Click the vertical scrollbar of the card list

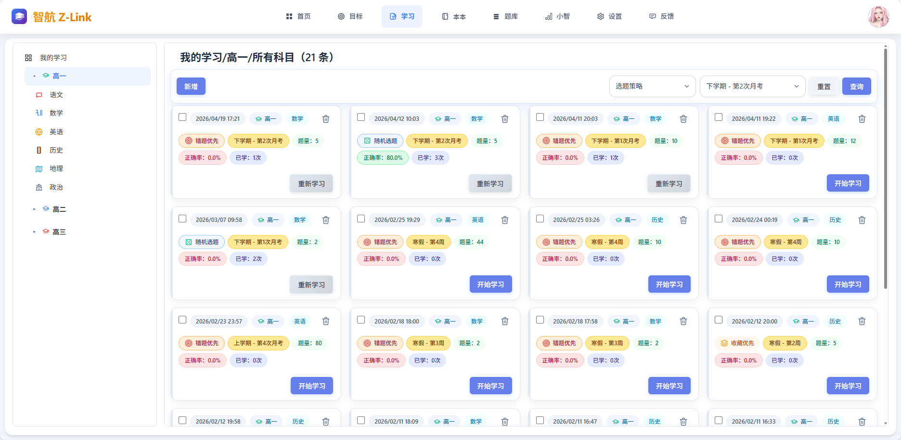click(886, 168)
